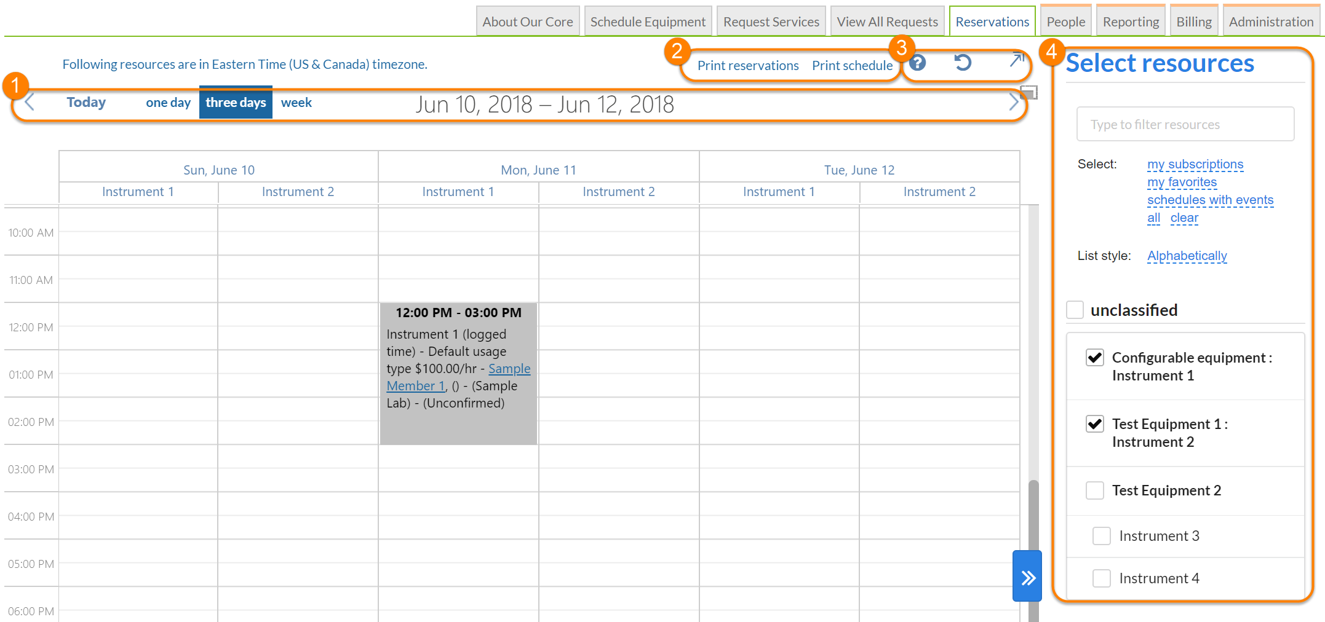This screenshot has height=622, width=1325.
Task: Click the refresh calendar icon
Action: click(963, 63)
